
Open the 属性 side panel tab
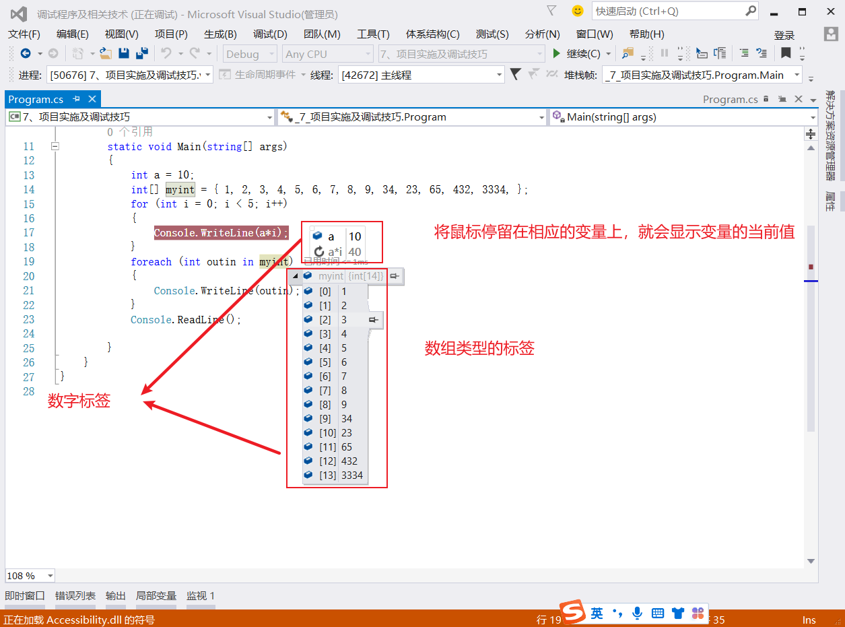coord(830,202)
